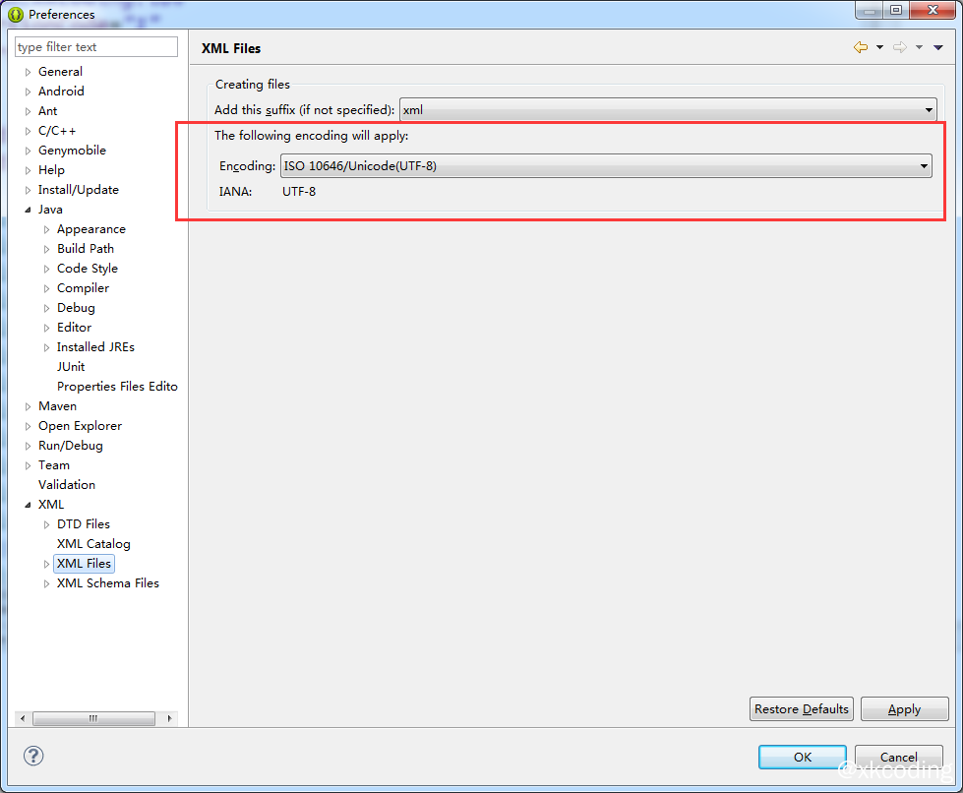
Task: Click the type filter text field
Action: click(x=96, y=47)
